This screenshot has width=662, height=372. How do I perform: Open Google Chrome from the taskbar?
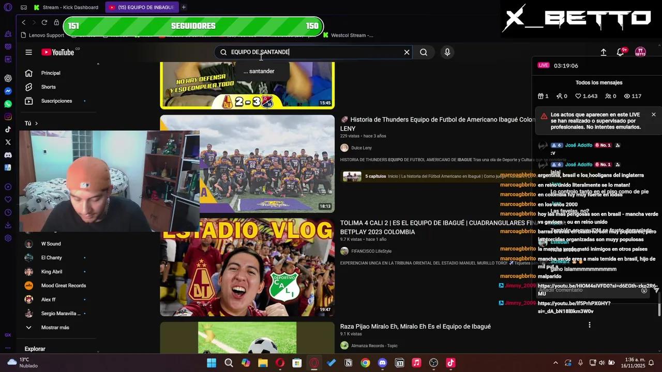click(x=365, y=363)
